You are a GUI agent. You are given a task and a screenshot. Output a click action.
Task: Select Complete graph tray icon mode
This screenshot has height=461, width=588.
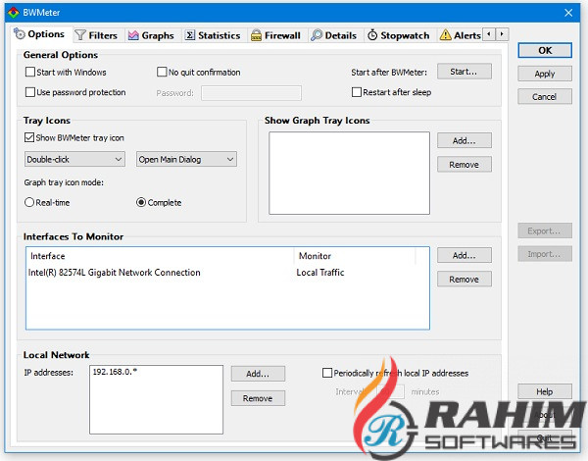[x=141, y=202]
